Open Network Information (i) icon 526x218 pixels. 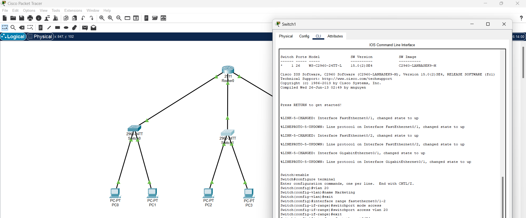pyautogui.click(x=39, y=18)
